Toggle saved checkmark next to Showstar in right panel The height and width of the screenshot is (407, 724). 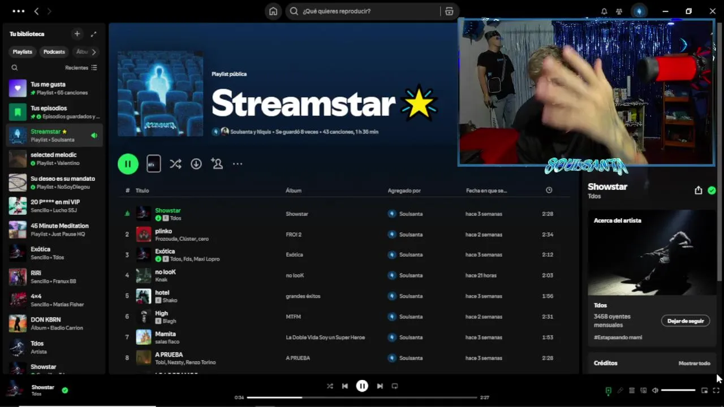click(x=712, y=190)
